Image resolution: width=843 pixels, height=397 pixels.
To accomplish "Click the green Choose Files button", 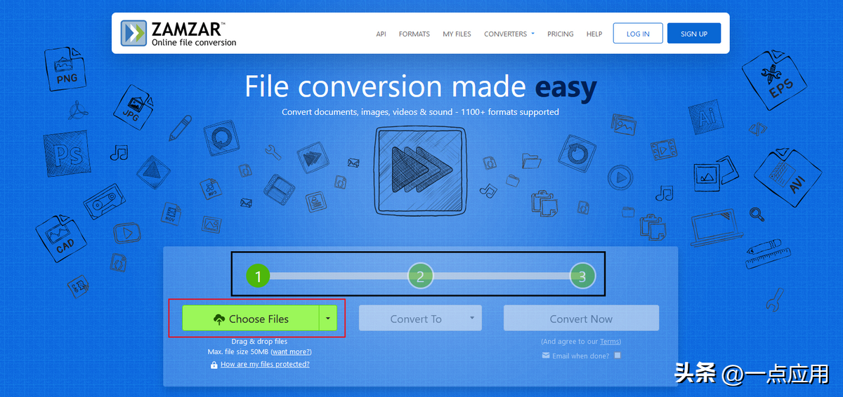I will coord(251,318).
